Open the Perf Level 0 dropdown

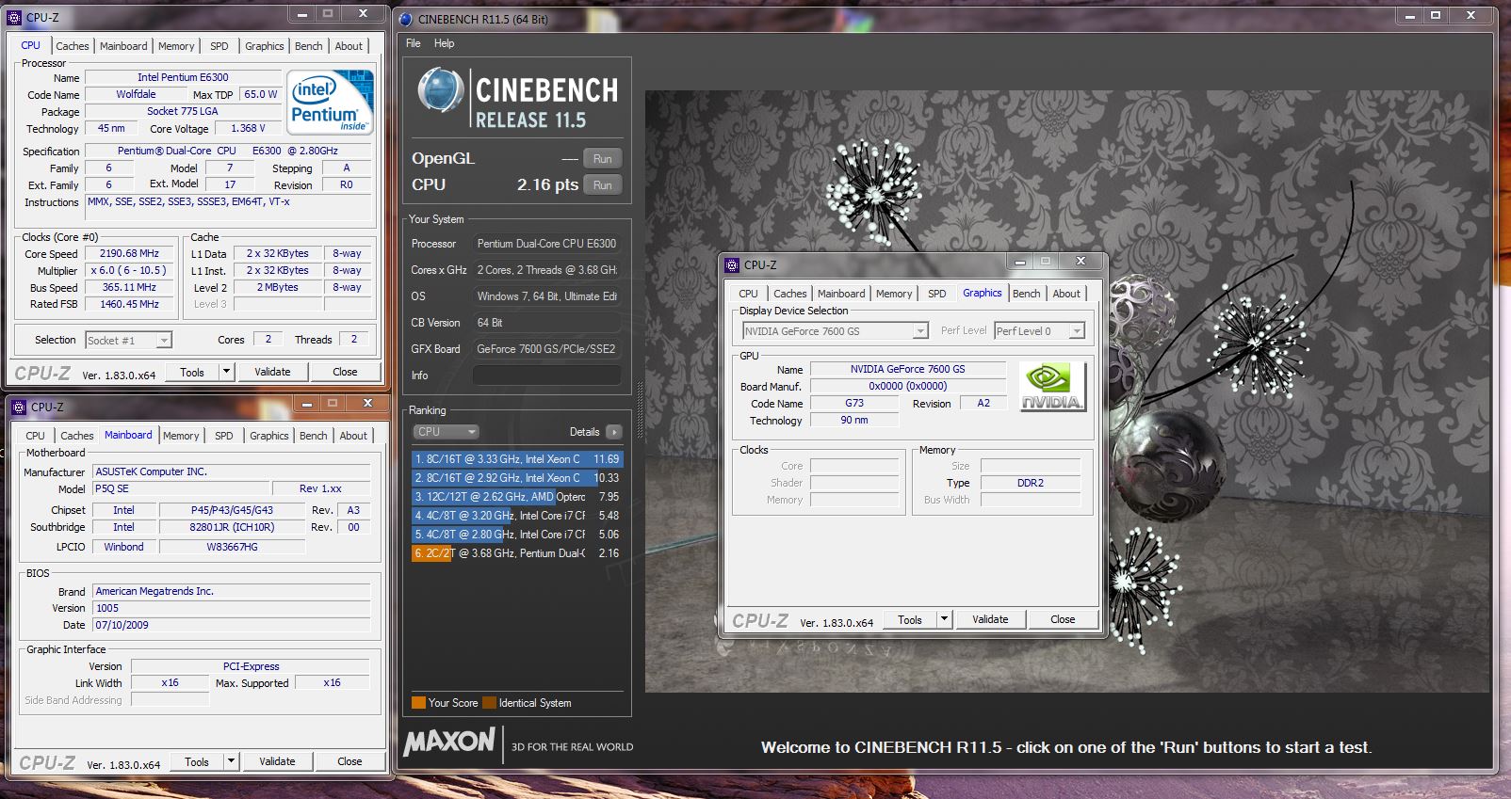(1077, 331)
